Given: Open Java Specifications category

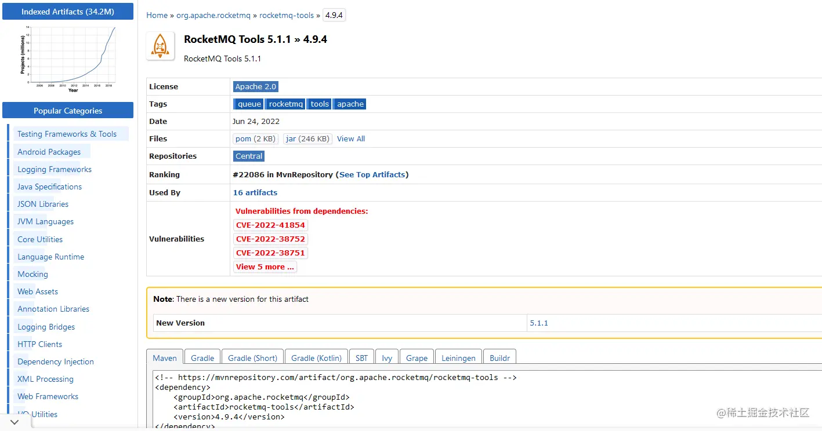Looking at the screenshot, I should [x=49, y=187].
